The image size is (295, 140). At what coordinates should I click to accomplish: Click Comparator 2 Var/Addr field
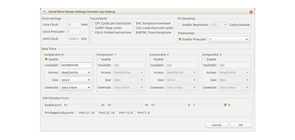click(181, 65)
